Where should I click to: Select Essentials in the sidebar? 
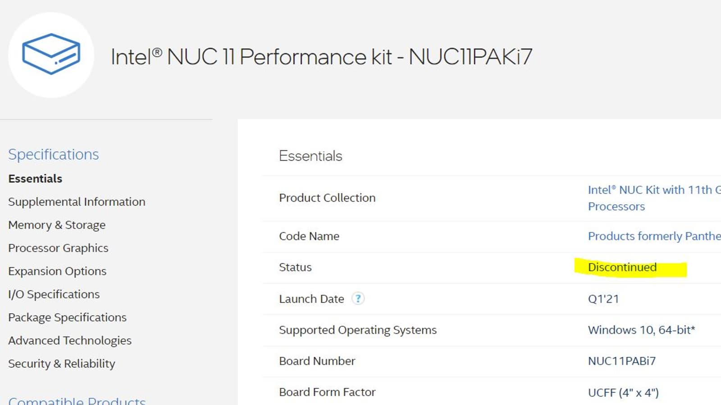click(35, 179)
